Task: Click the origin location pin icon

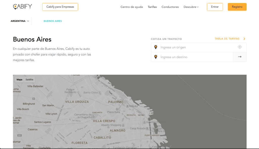Action: (156, 47)
